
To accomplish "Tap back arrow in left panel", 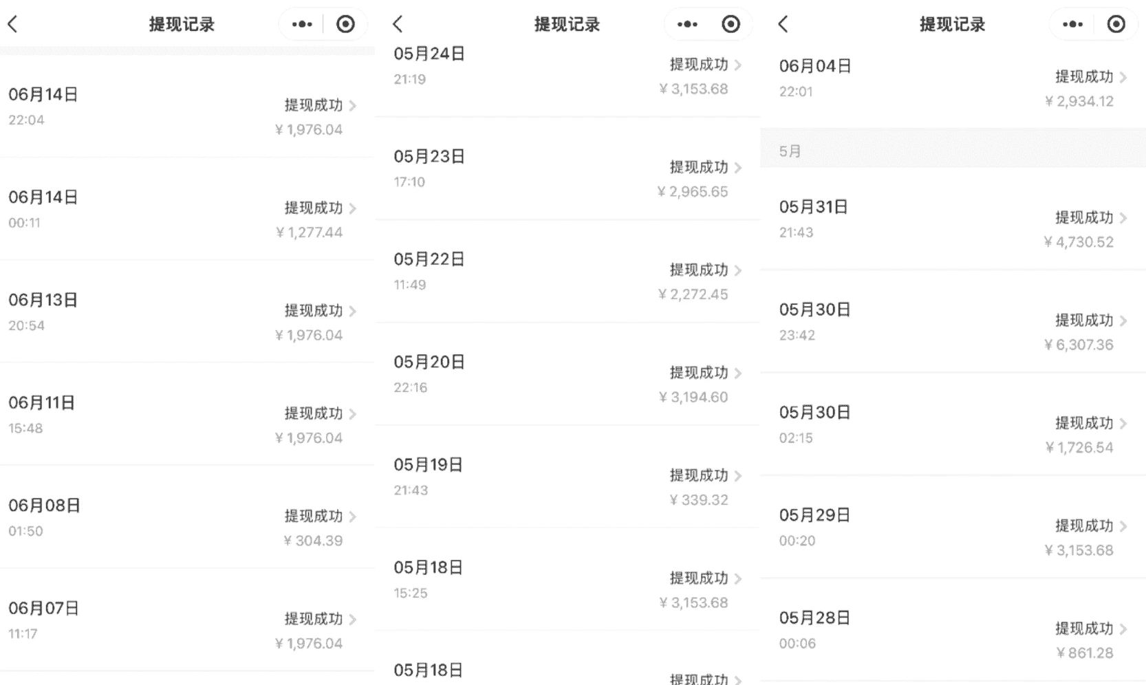I will point(12,25).
